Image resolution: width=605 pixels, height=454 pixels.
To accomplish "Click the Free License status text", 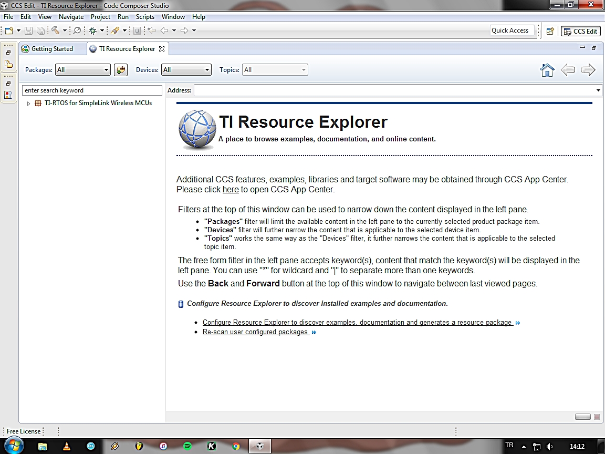I will pos(24,431).
